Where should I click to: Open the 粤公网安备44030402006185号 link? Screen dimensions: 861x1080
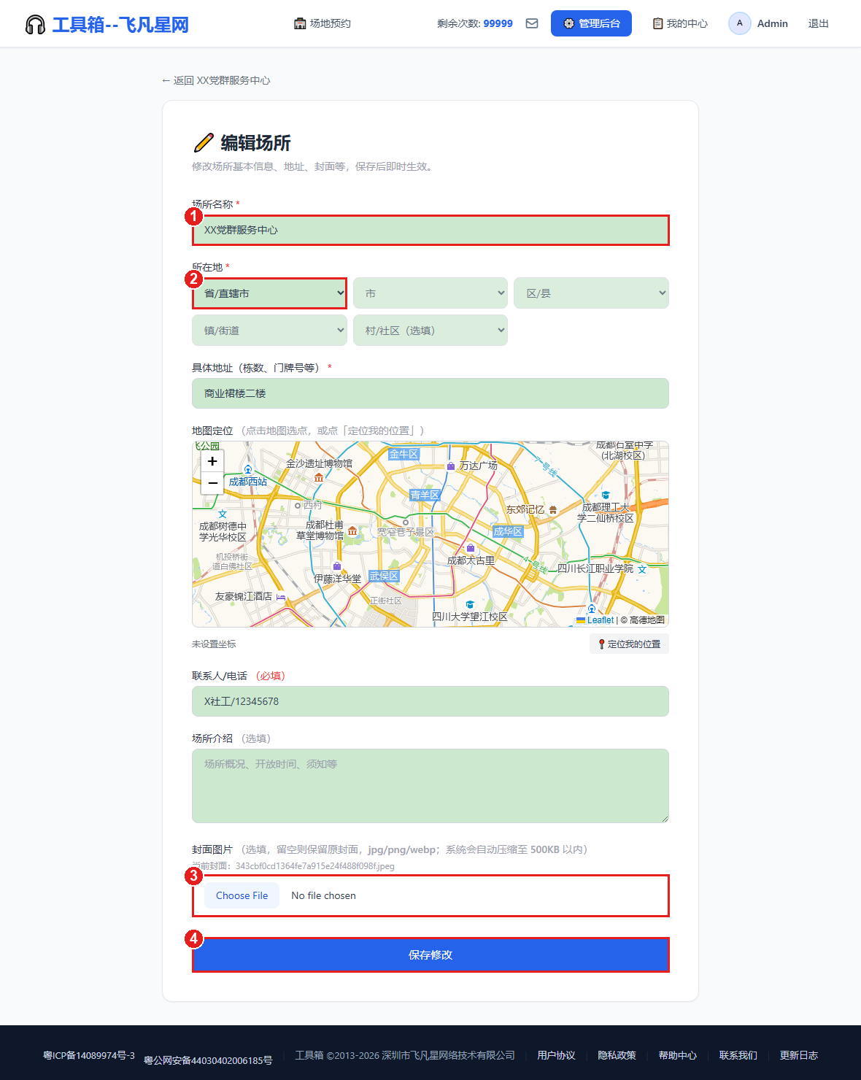[x=208, y=1060]
